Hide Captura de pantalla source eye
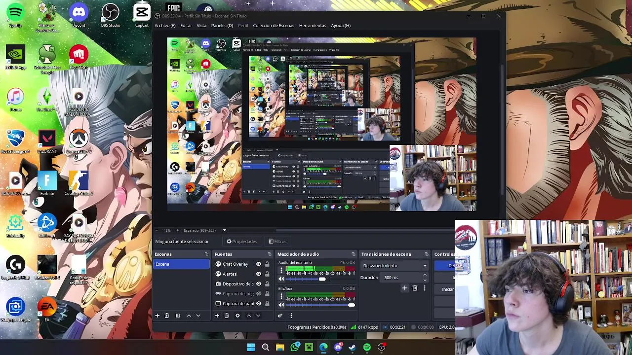 258,304
